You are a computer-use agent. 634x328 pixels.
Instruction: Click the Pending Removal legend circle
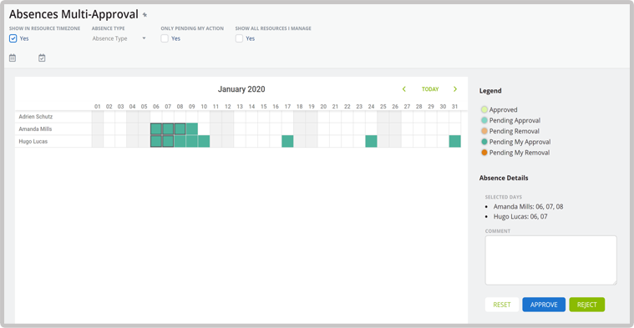pos(484,131)
